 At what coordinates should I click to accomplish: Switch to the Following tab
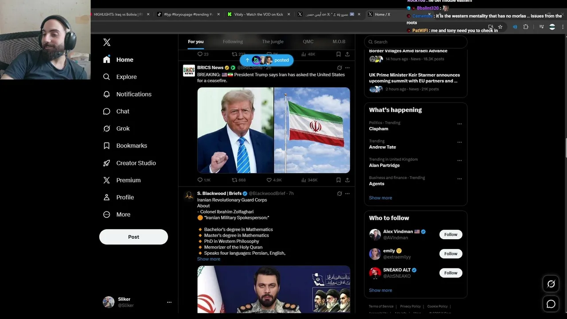click(x=233, y=42)
